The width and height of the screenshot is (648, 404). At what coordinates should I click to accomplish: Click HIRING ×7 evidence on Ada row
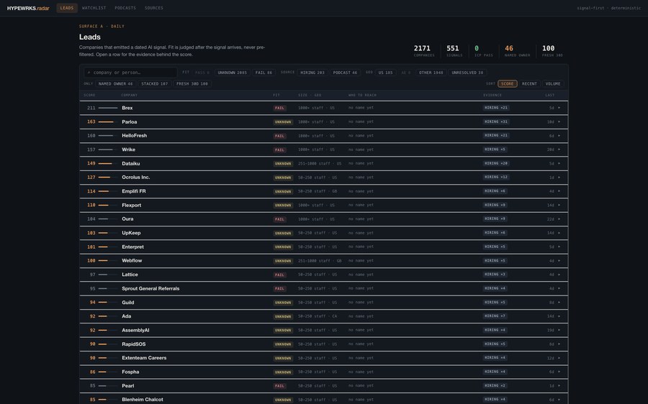coord(495,316)
